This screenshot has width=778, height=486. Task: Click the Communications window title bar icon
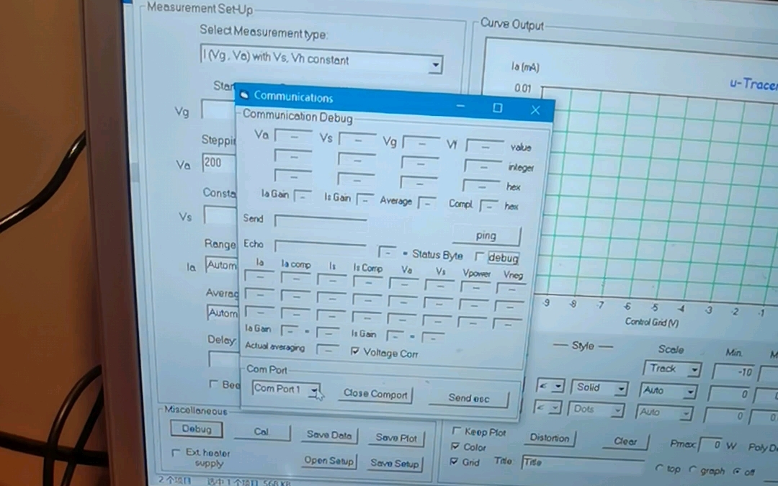tap(244, 96)
